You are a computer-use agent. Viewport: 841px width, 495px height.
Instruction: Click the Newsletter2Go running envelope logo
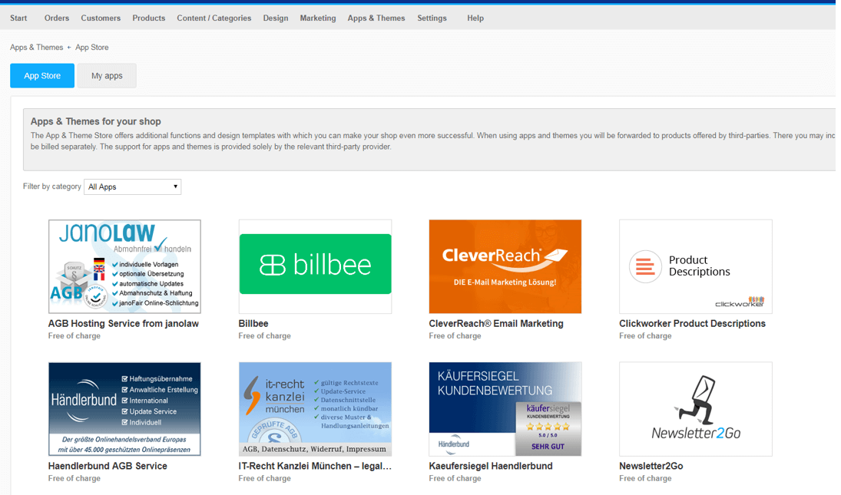click(x=695, y=409)
